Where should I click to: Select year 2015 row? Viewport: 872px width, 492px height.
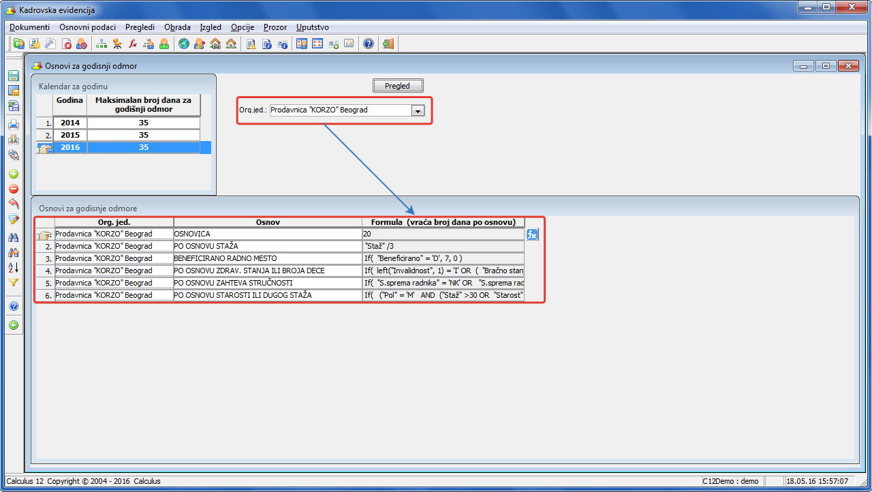tap(127, 135)
